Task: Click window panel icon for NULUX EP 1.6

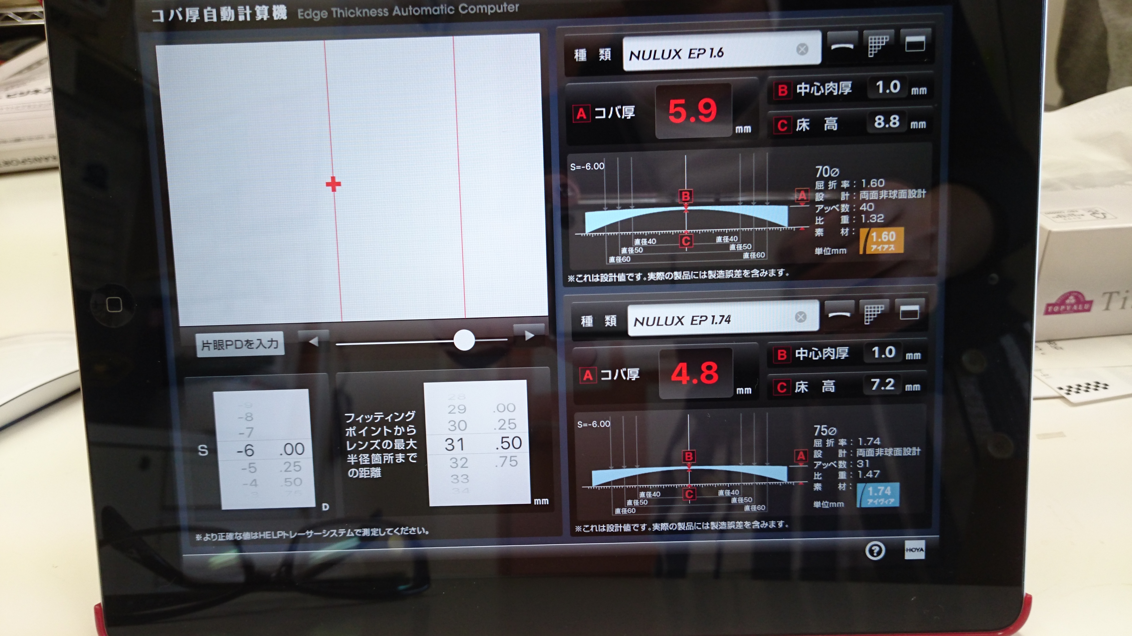Action: click(x=915, y=44)
